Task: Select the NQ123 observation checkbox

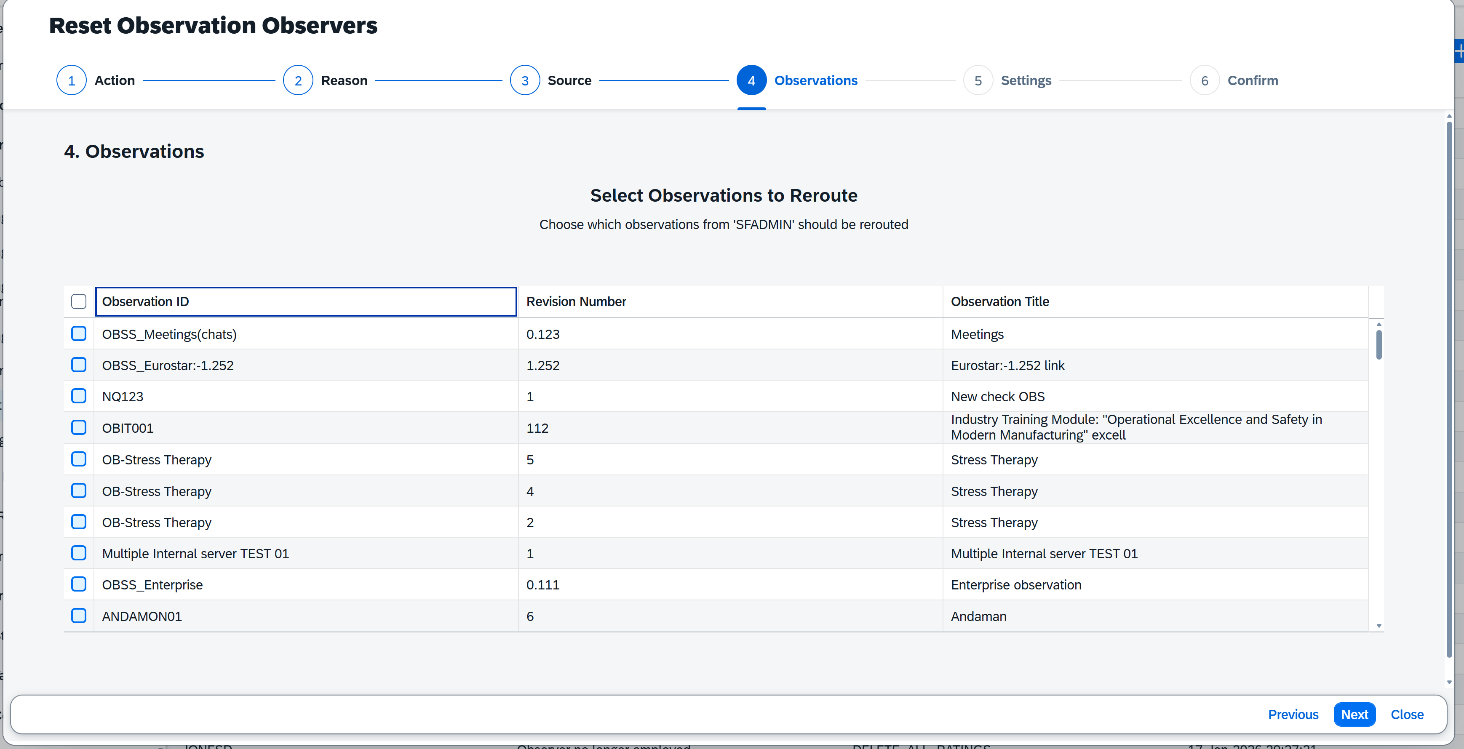Action: 79,396
